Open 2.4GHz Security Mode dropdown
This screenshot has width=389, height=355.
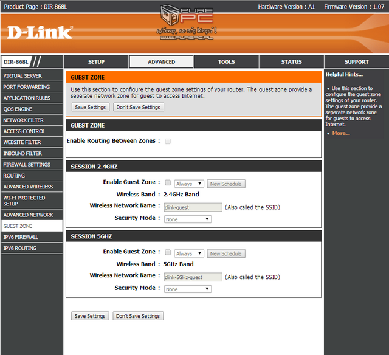[x=188, y=219]
